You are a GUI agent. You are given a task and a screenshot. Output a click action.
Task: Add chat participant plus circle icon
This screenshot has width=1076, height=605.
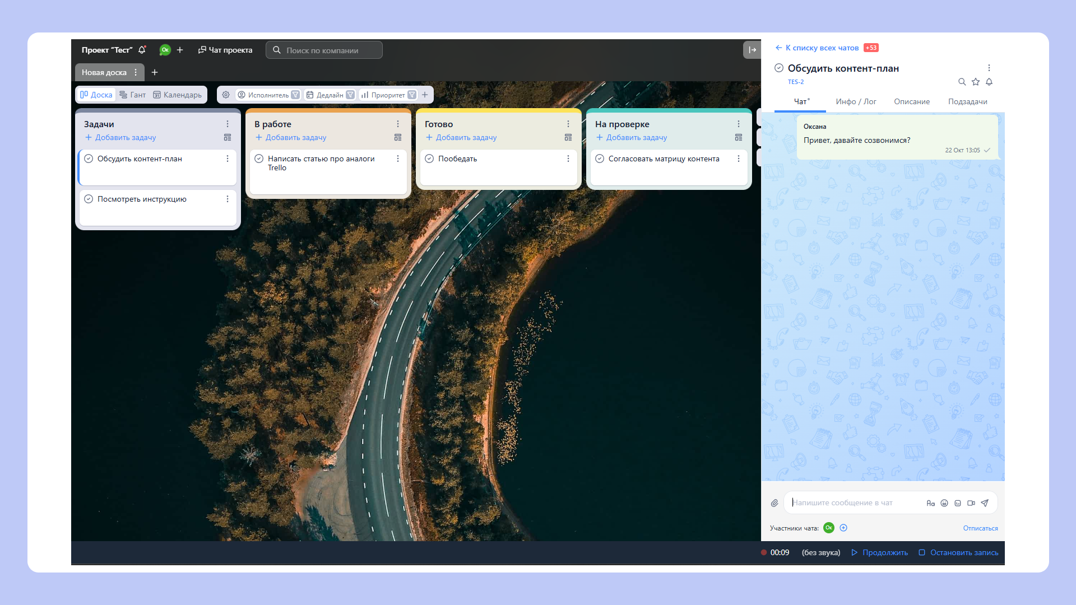[x=843, y=528]
